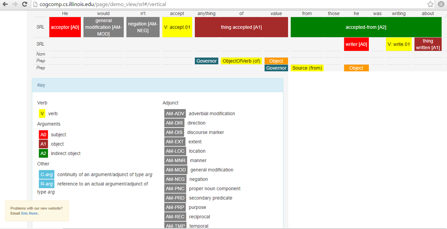Reload the page with the refresh icon

pyautogui.click(x=25, y=4)
